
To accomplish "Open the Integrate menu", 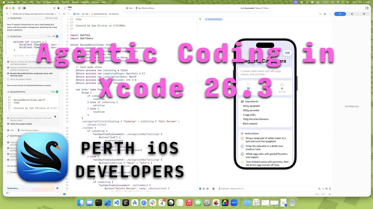I will tap(85, 2).
